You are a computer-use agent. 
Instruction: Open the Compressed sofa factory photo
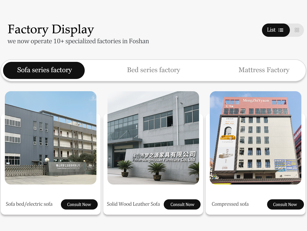coord(256,138)
